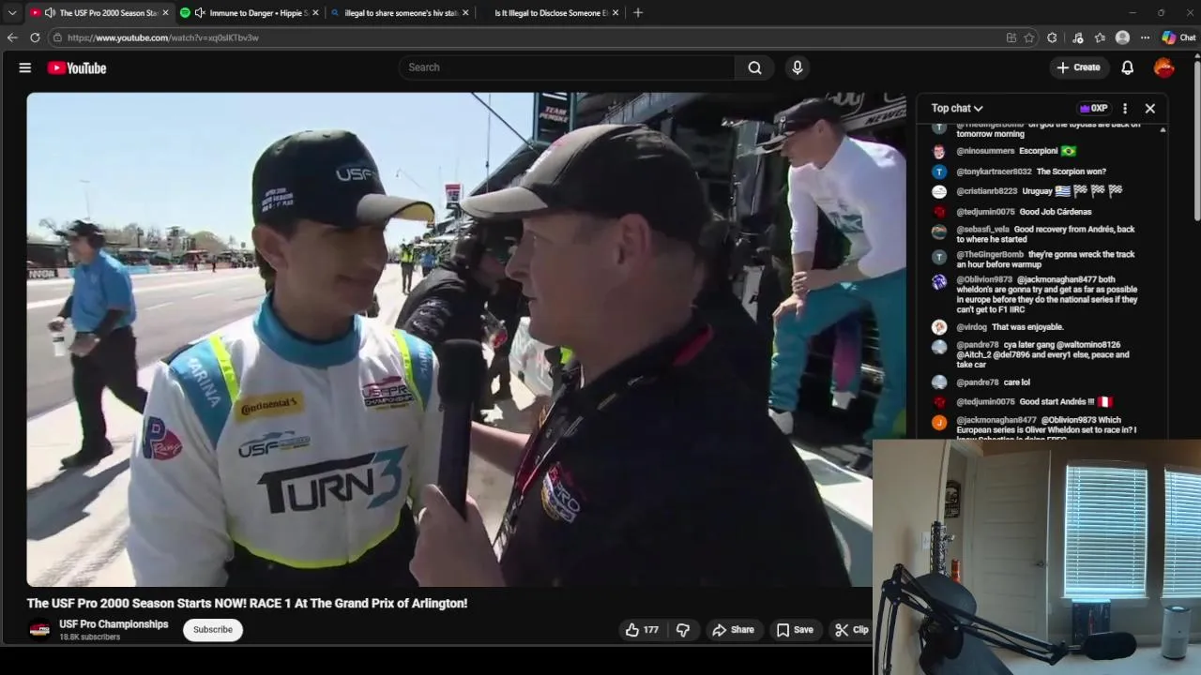
Task: Click @virdog username in chat
Action: [x=971, y=327]
